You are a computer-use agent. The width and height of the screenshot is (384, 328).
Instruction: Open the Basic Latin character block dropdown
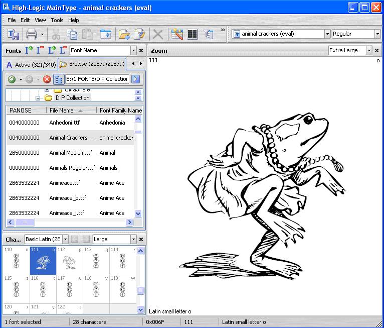click(65, 239)
